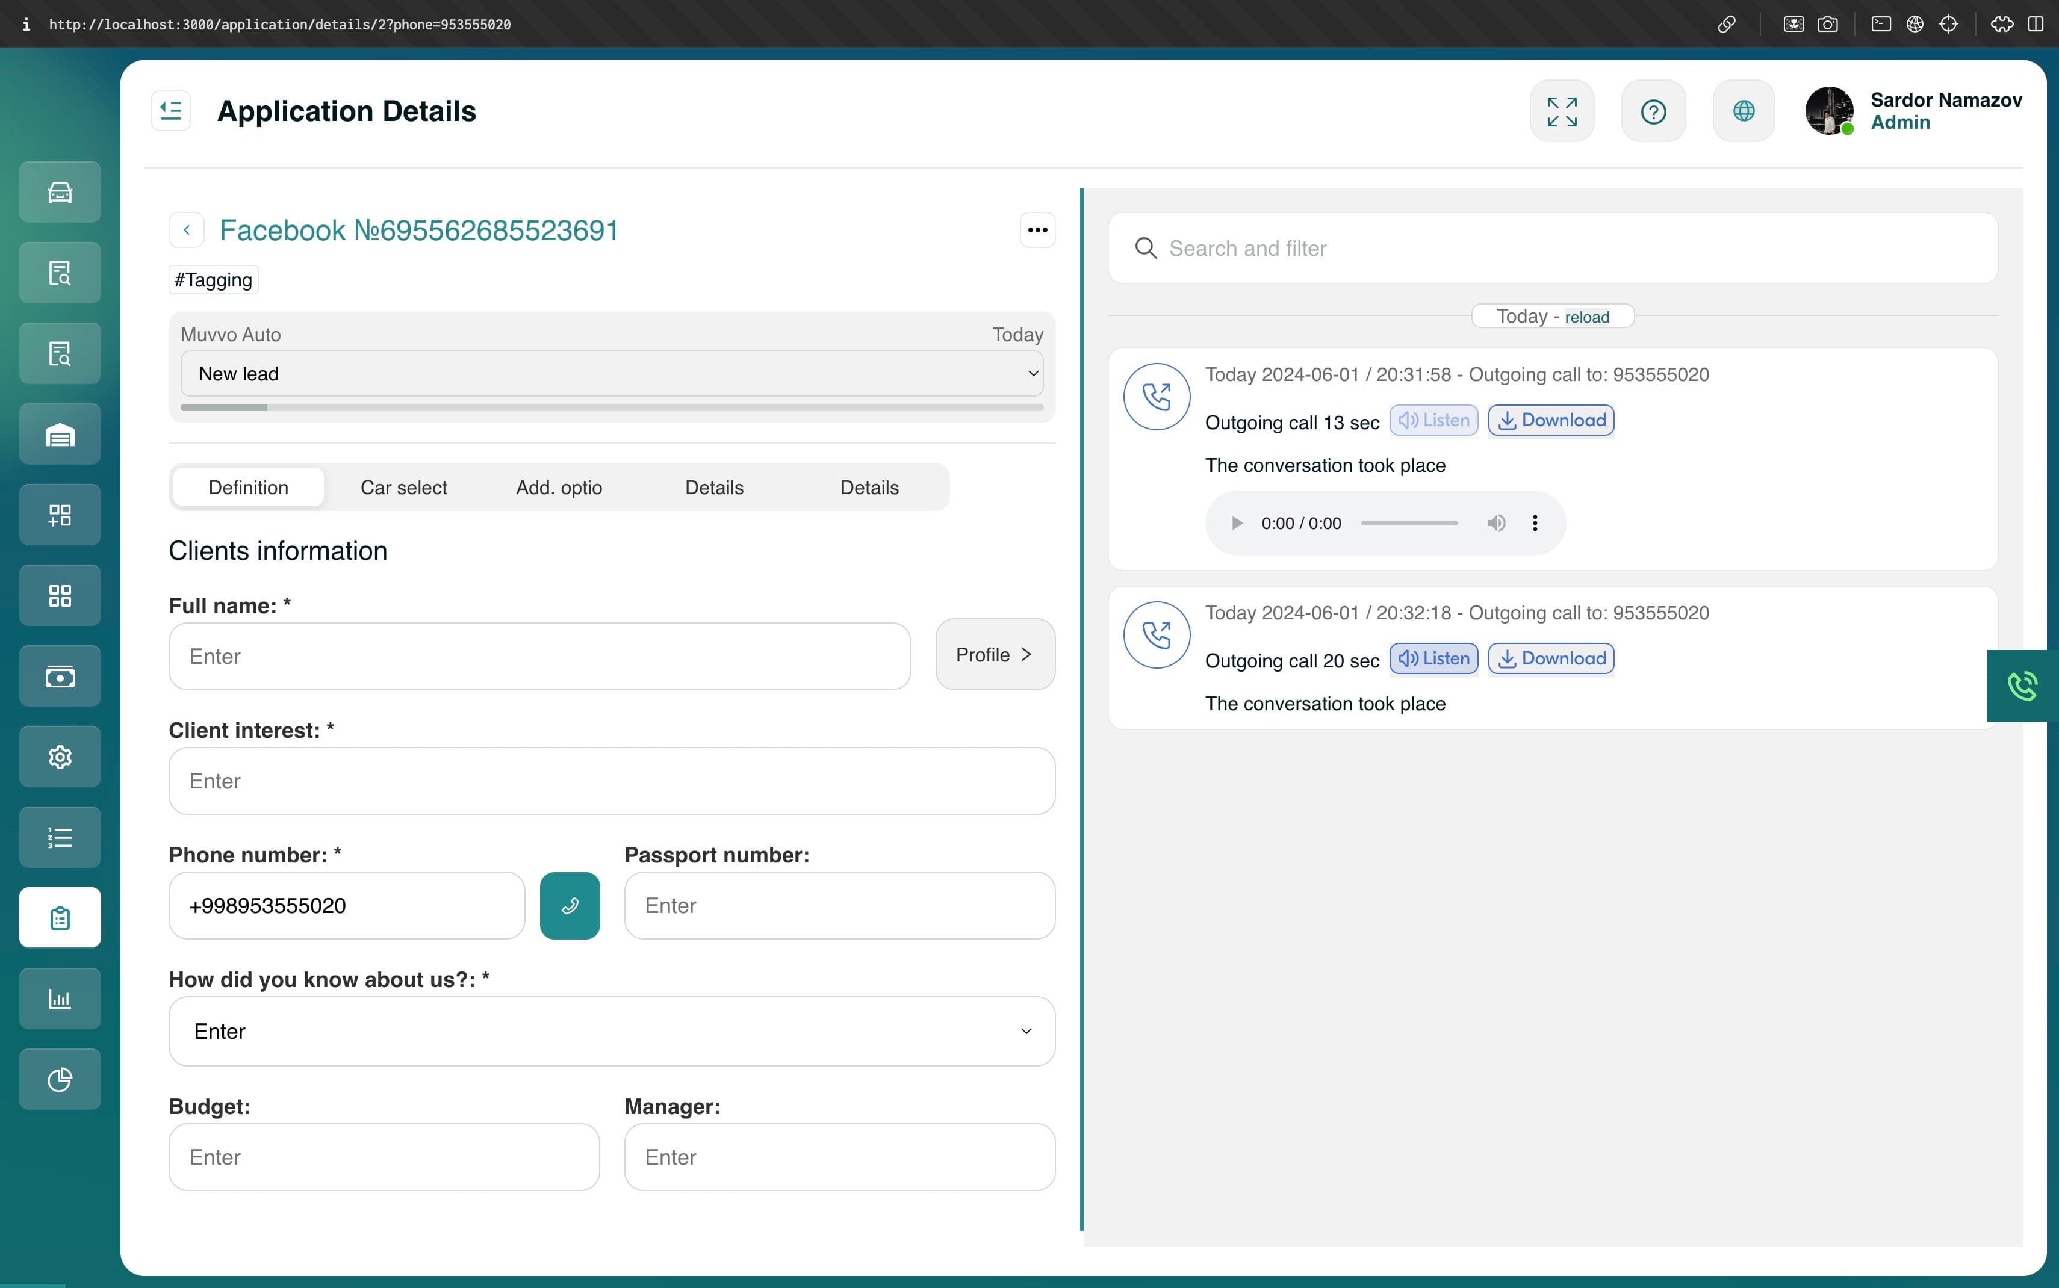The width and height of the screenshot is (2059, 1288).
Task: Click the globe language icon
Action: (x=1743, y=111)
